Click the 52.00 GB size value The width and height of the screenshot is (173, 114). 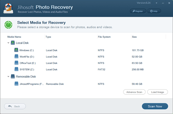(x=137, y=57)
